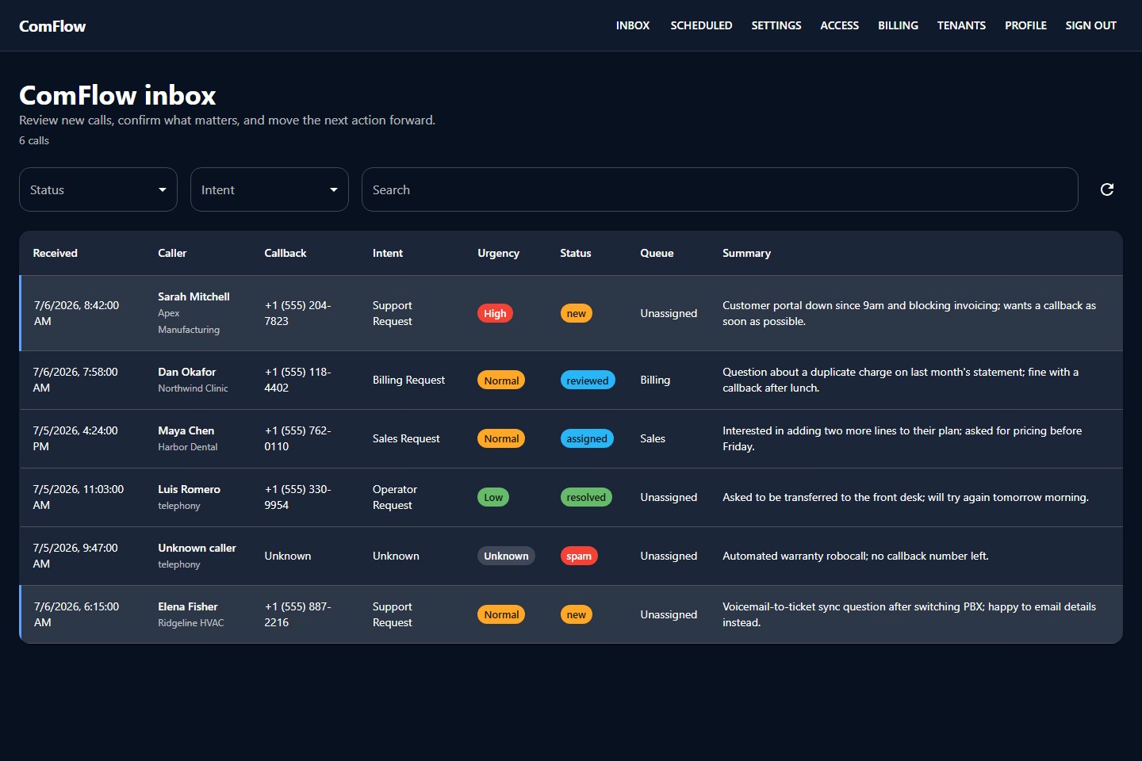Select caller Dan Okafor
This screenshot has width=1142, height=761.
pyautogui.click(x=186, y=372)
